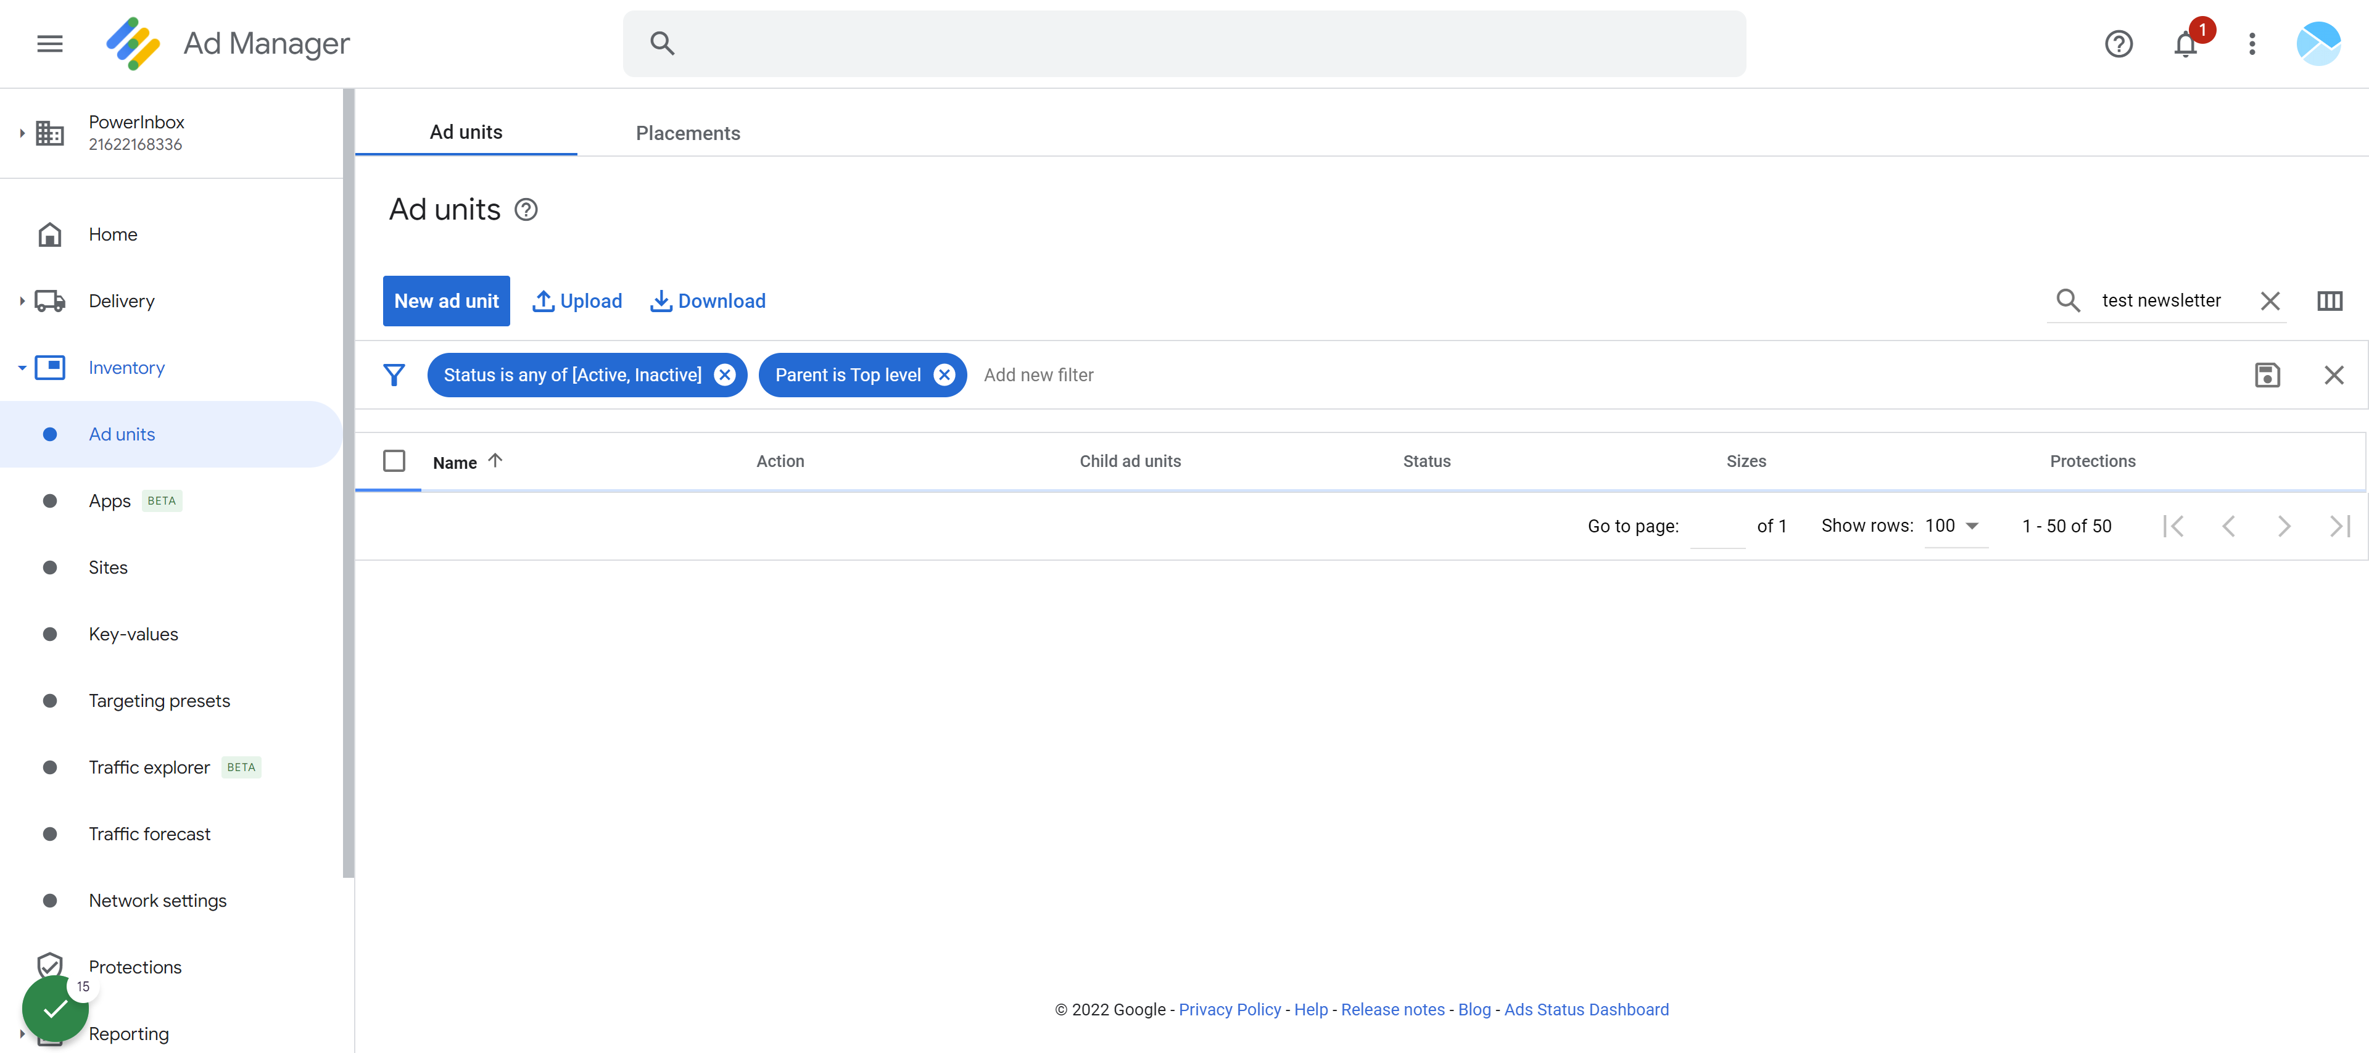The width and height of the screenshot is (2369, 1053).
Task: Open the hamburger main menu
Action: (49, 43)
